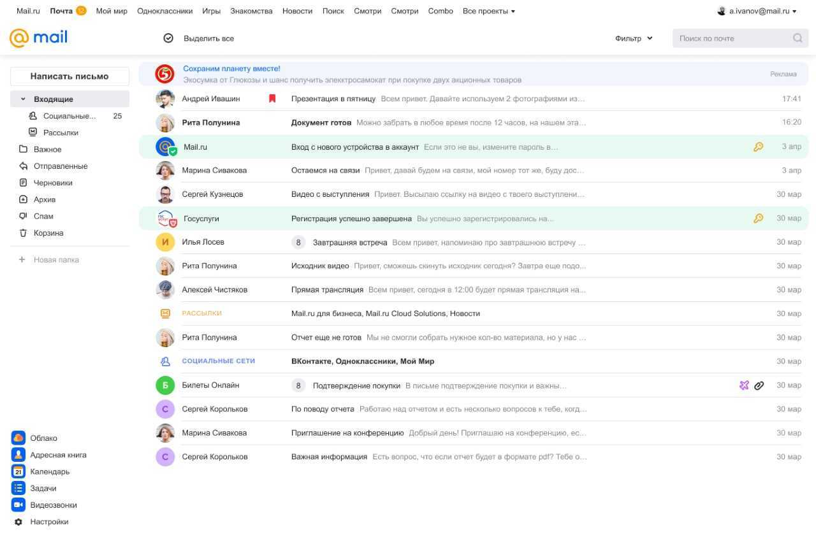This screenshot has width=816, height=537.
Task: Click the search magnifier icon
Action: (x=798, y=38)
